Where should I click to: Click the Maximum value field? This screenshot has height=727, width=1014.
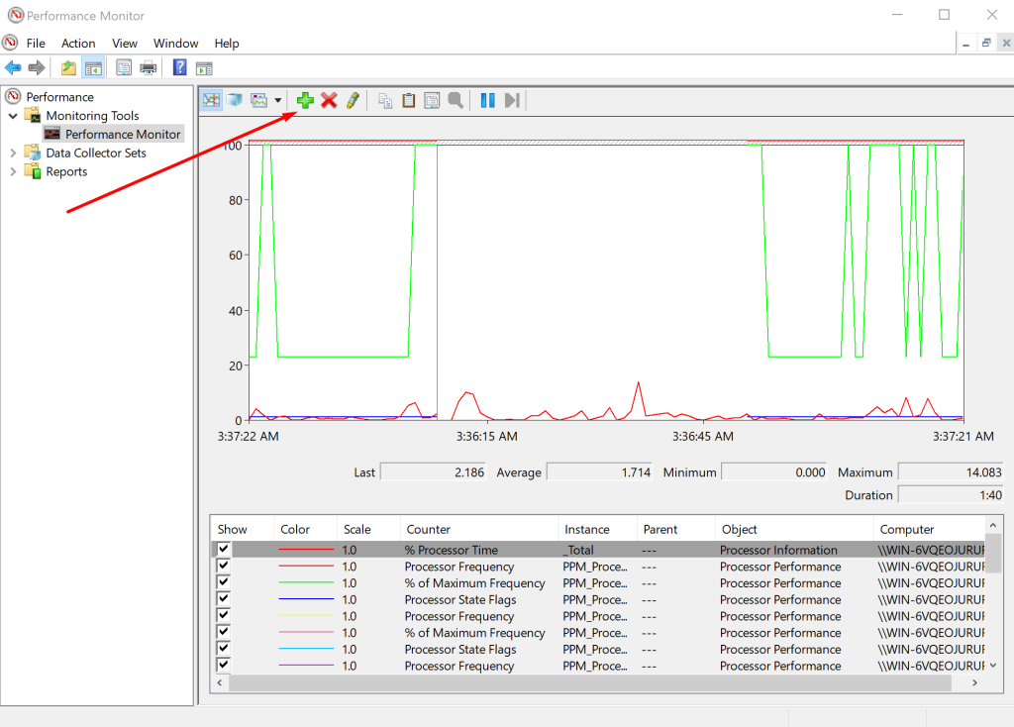[951, 472]
